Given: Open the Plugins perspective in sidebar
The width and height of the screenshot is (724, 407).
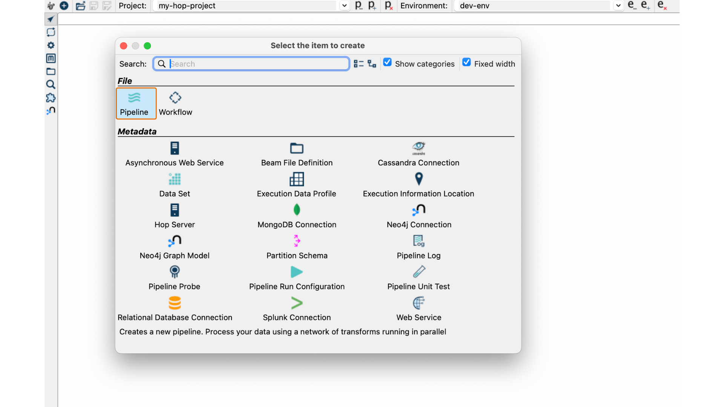Looking at the screenshot, I should [51, 98].
